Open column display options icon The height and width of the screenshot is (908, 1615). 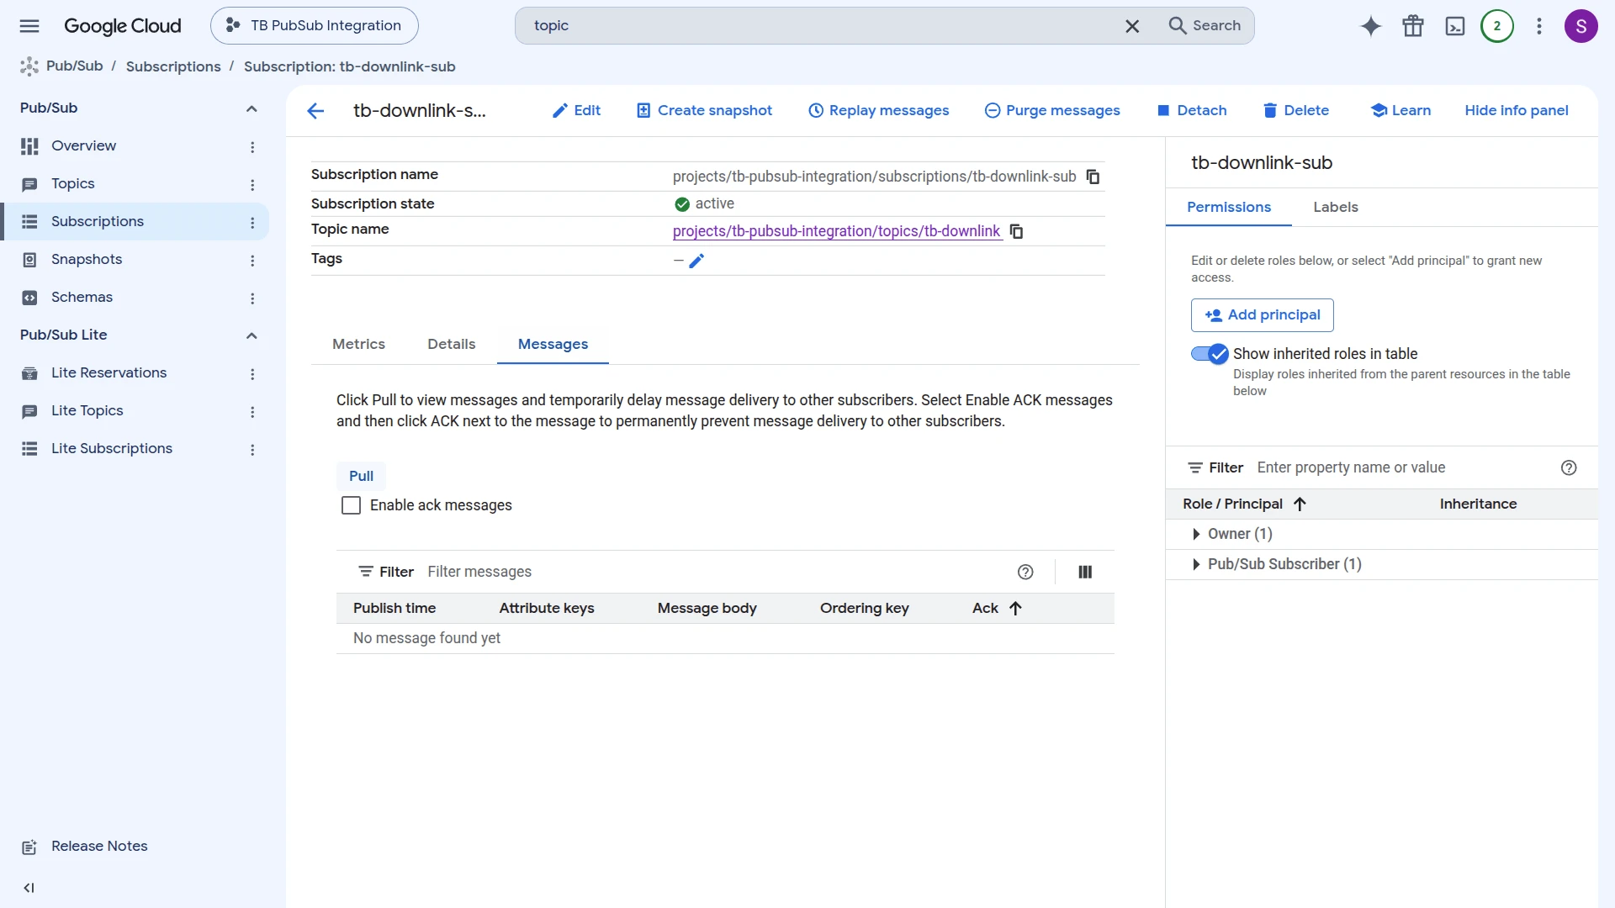coord(1085,572)
